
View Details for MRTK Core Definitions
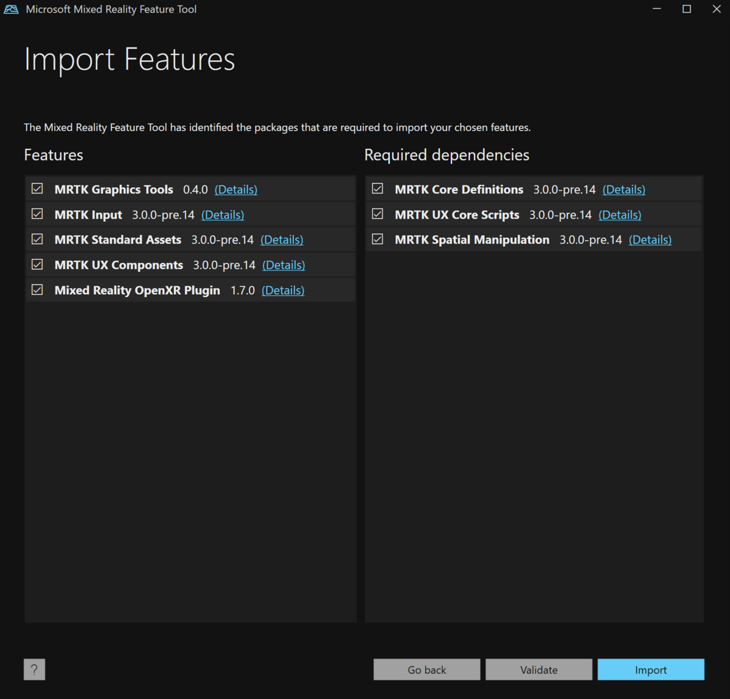tap(624, 190)
